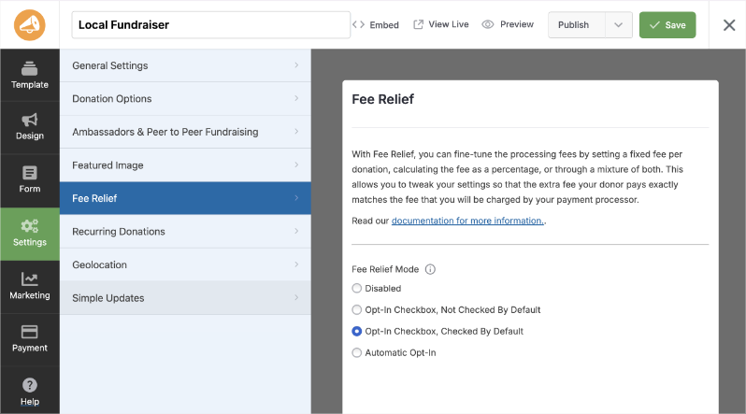Open Featured Image menu item

(185, 165)
